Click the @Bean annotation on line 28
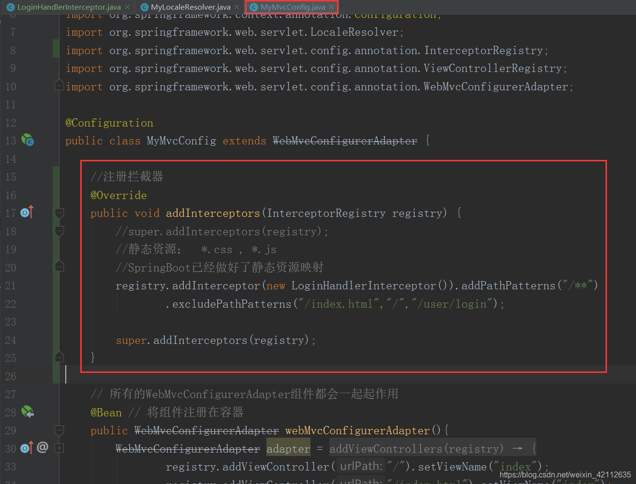This screenshot has width=636, height=484. pyautogui.click(x=106, y=413)
